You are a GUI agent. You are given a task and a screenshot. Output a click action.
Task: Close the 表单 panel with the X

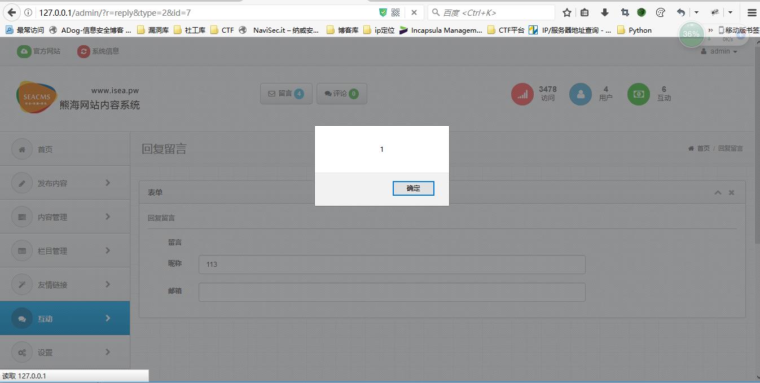731,193
